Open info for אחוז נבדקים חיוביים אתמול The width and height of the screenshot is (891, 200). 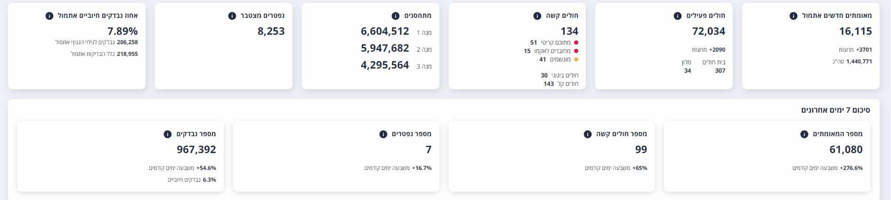click(x=49, y=15)
